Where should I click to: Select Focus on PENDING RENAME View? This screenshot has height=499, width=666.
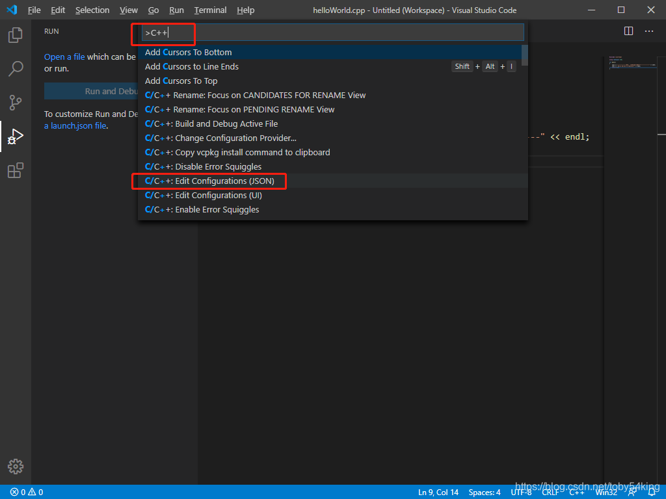(332, 109)
